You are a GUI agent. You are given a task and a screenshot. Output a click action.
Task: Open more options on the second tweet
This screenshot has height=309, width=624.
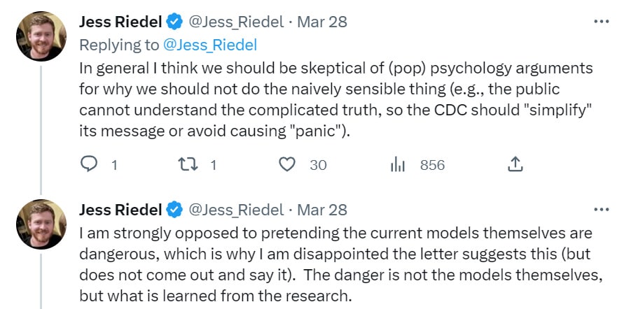(x=602, y=209)
